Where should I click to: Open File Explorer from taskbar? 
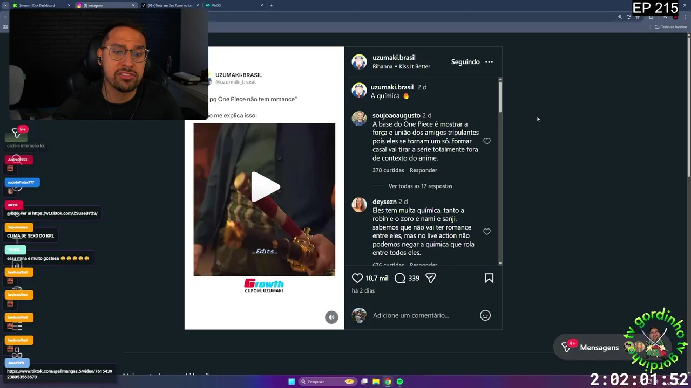(376, 382)
